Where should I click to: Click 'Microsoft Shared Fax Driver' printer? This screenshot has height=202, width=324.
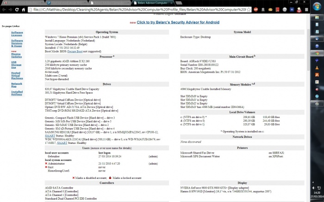pos(197,153)
